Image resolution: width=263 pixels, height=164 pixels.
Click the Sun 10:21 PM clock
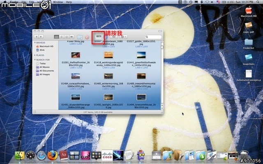pyautogui.click(x=245, y=2)
